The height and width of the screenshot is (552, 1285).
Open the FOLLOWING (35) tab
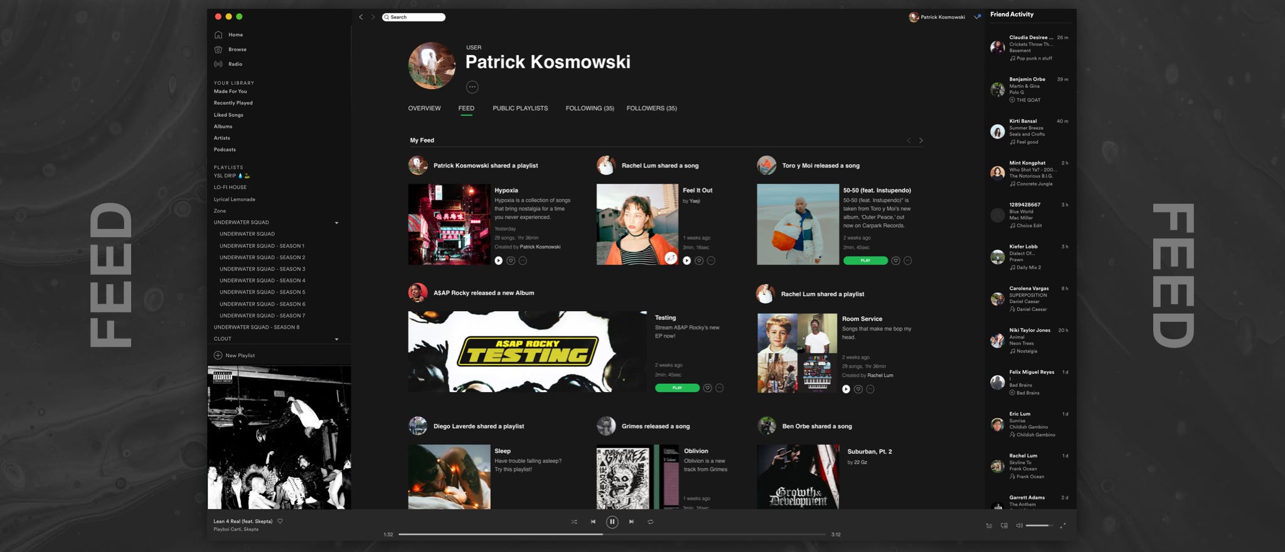[x=590, y=109]
